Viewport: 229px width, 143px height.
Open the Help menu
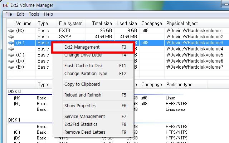(x=48, y=14)
